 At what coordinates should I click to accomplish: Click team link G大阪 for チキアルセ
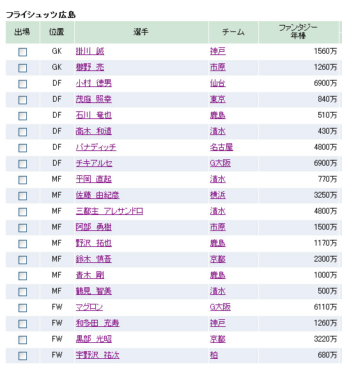click(220, 163)
